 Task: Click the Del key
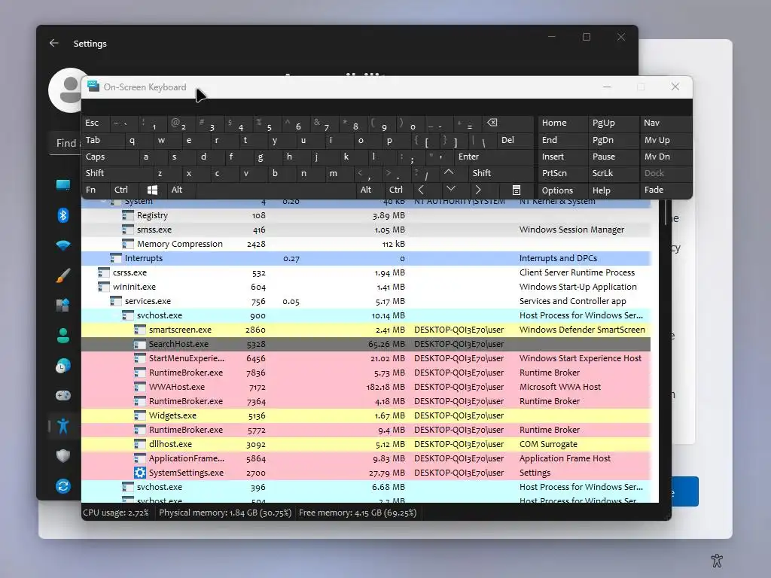click(515, 140)
